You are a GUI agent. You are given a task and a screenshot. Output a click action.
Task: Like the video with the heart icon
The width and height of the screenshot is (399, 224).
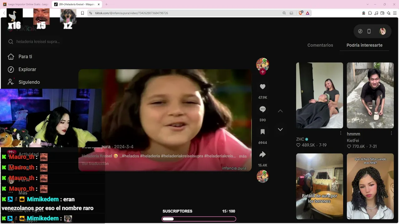(262, 87)
